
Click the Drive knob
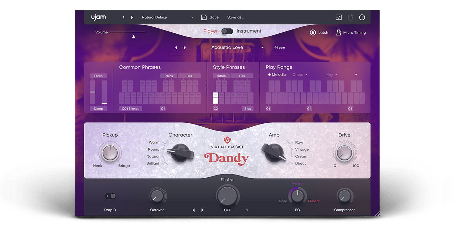[344, 153]
